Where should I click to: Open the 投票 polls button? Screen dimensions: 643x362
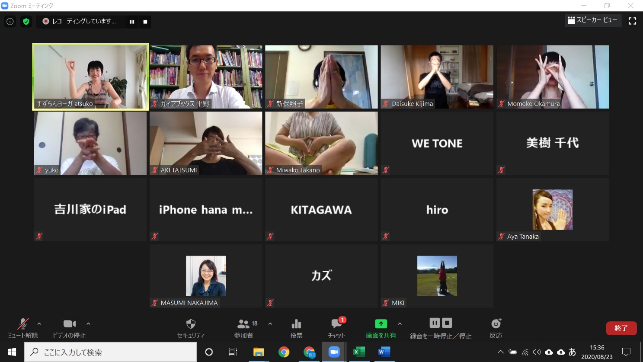(296, 329)
